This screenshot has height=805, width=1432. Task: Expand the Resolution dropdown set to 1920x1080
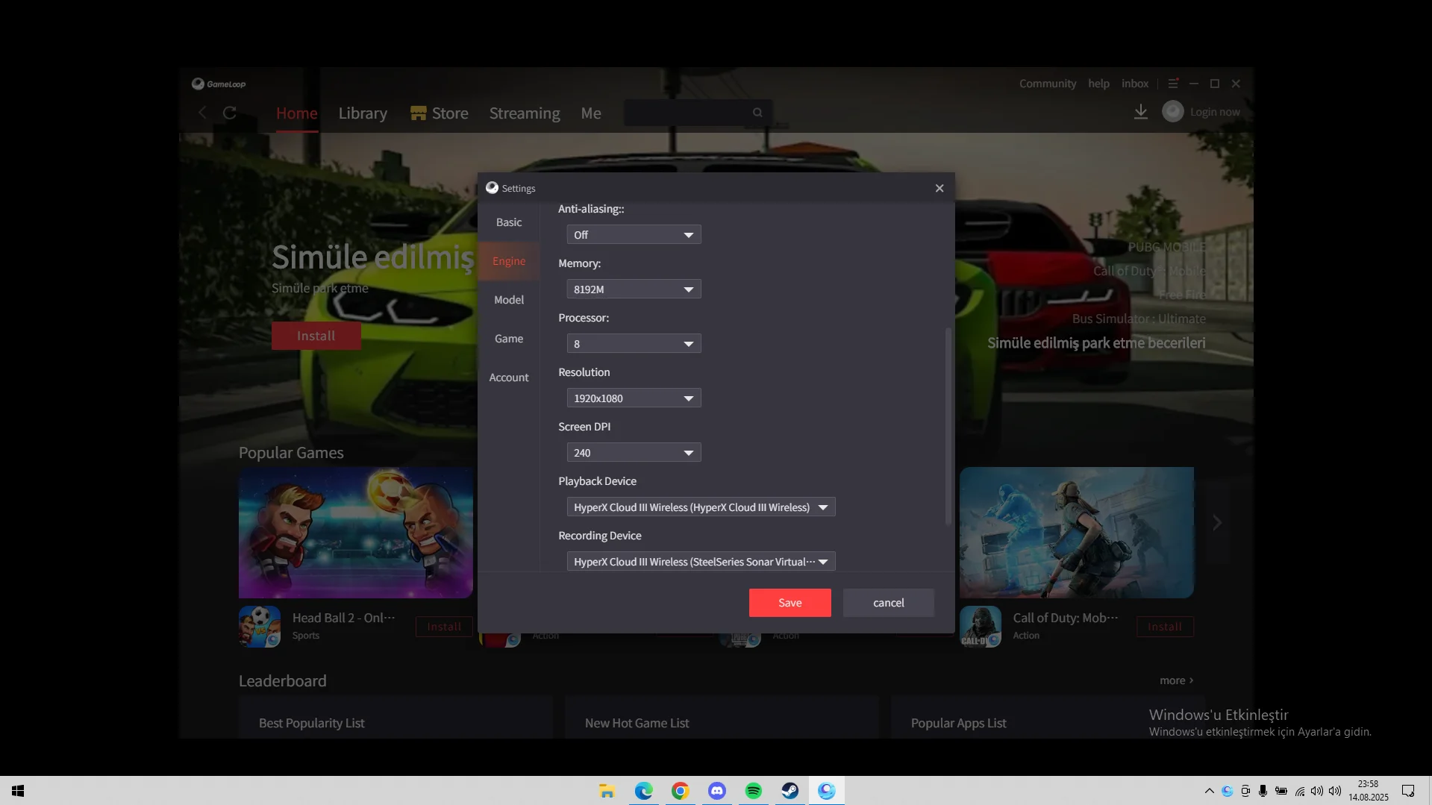click(x=634, y=398)
